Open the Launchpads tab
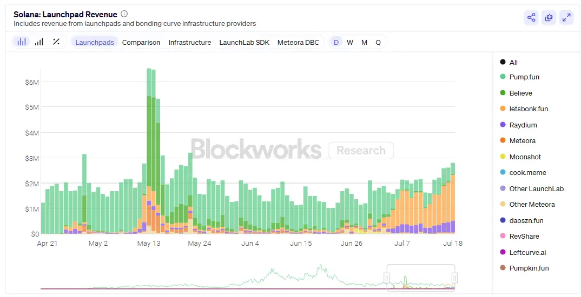Image resolution: width=581 pixels, height=297 pixels. (95, 42)
